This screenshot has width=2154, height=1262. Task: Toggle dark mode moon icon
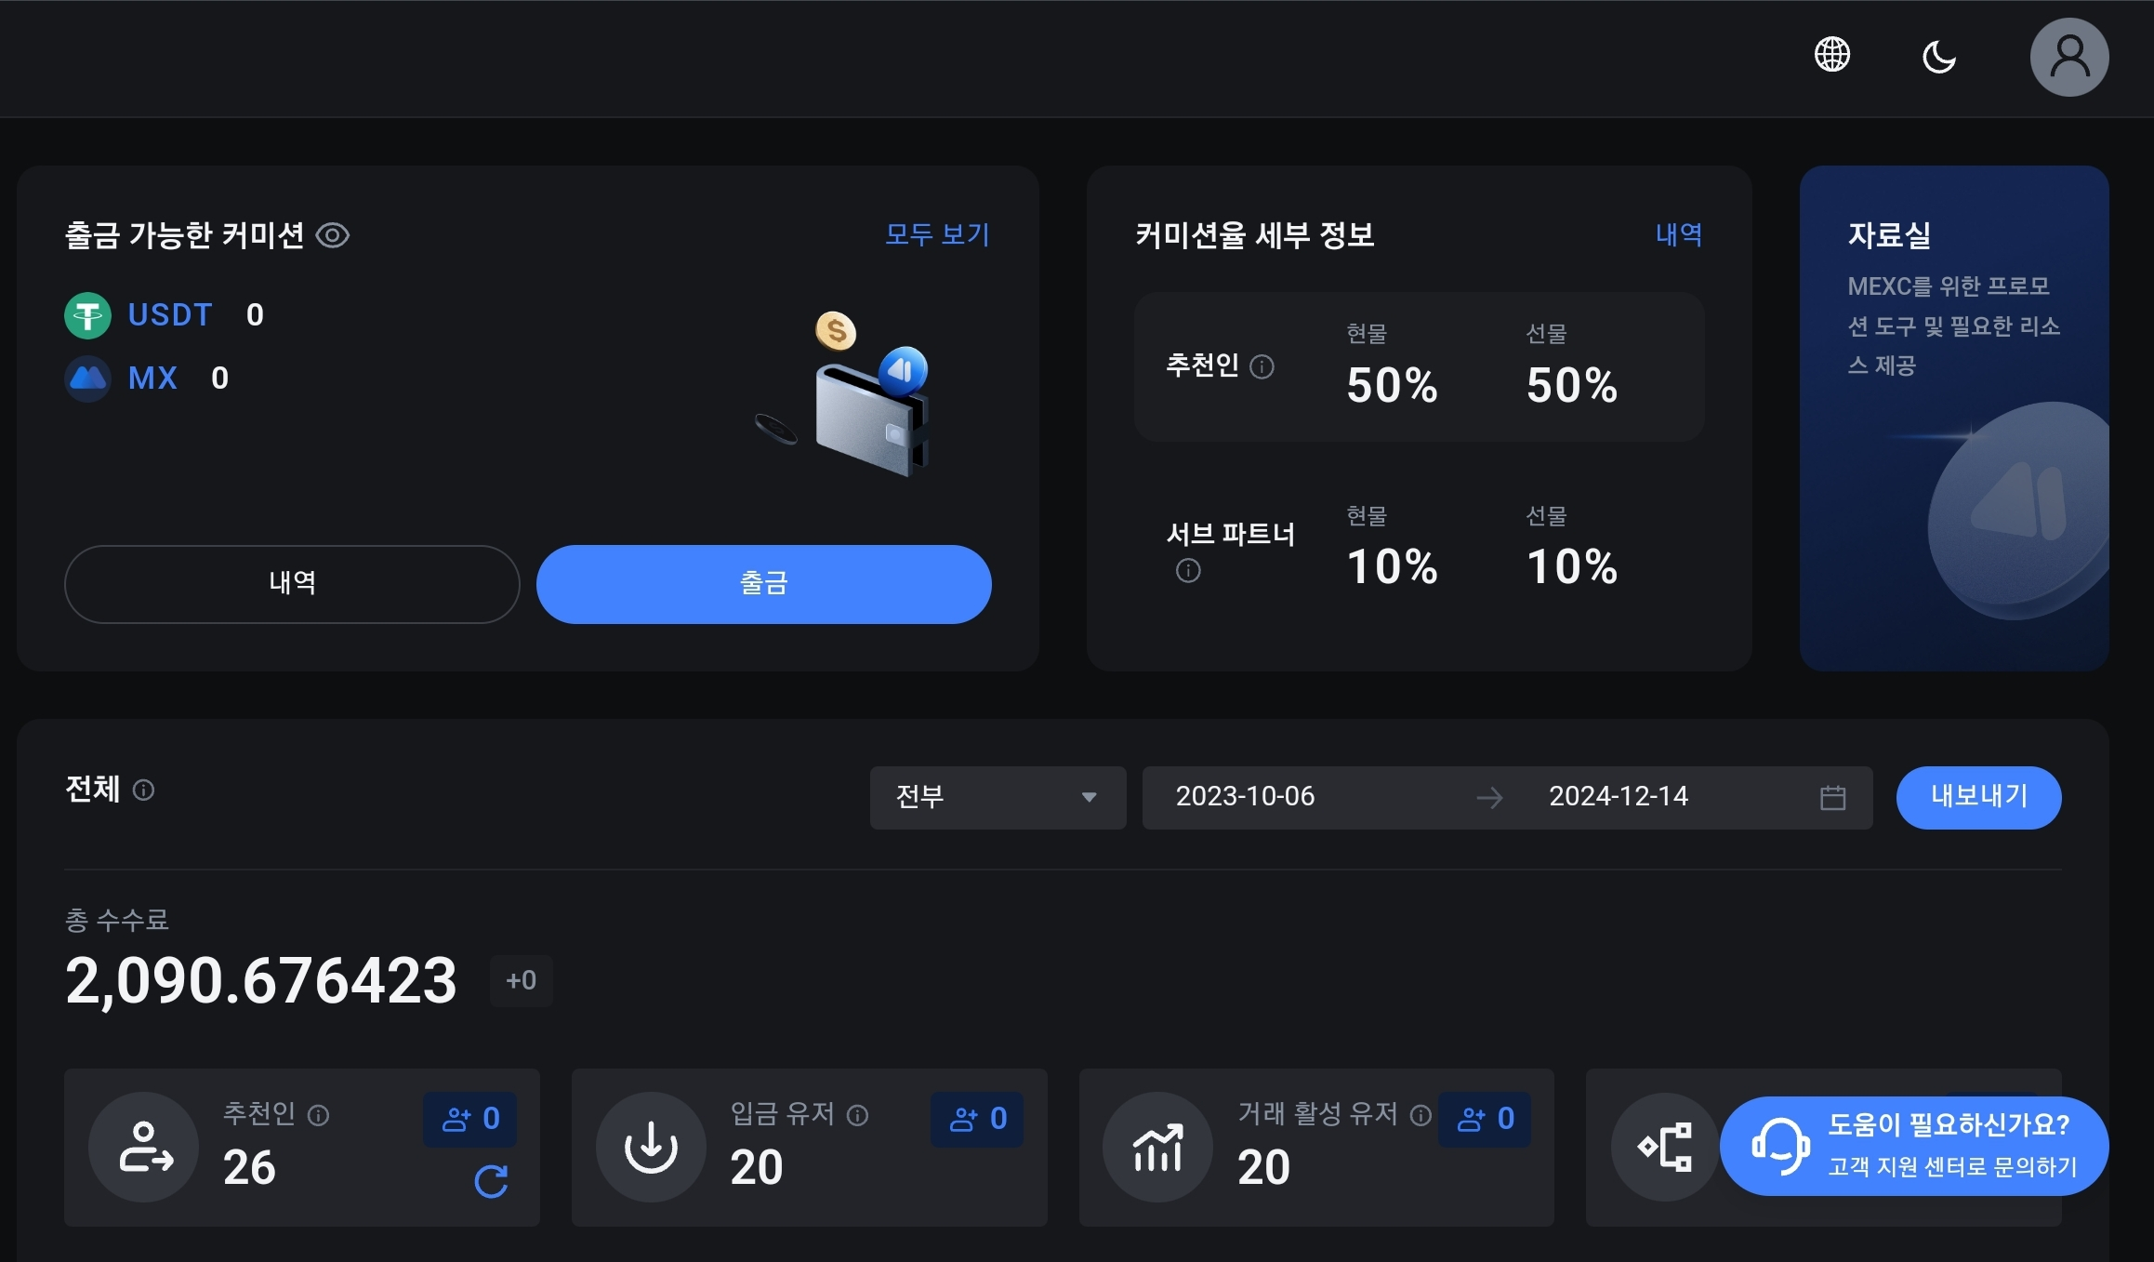(x=1938, y=57)
